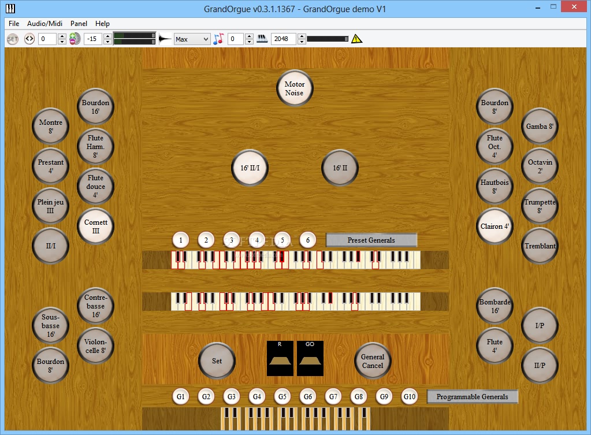Click the transpose music notes icon
Image resolution: width=591 pixels, height=435 pixels.
(218, 39)
